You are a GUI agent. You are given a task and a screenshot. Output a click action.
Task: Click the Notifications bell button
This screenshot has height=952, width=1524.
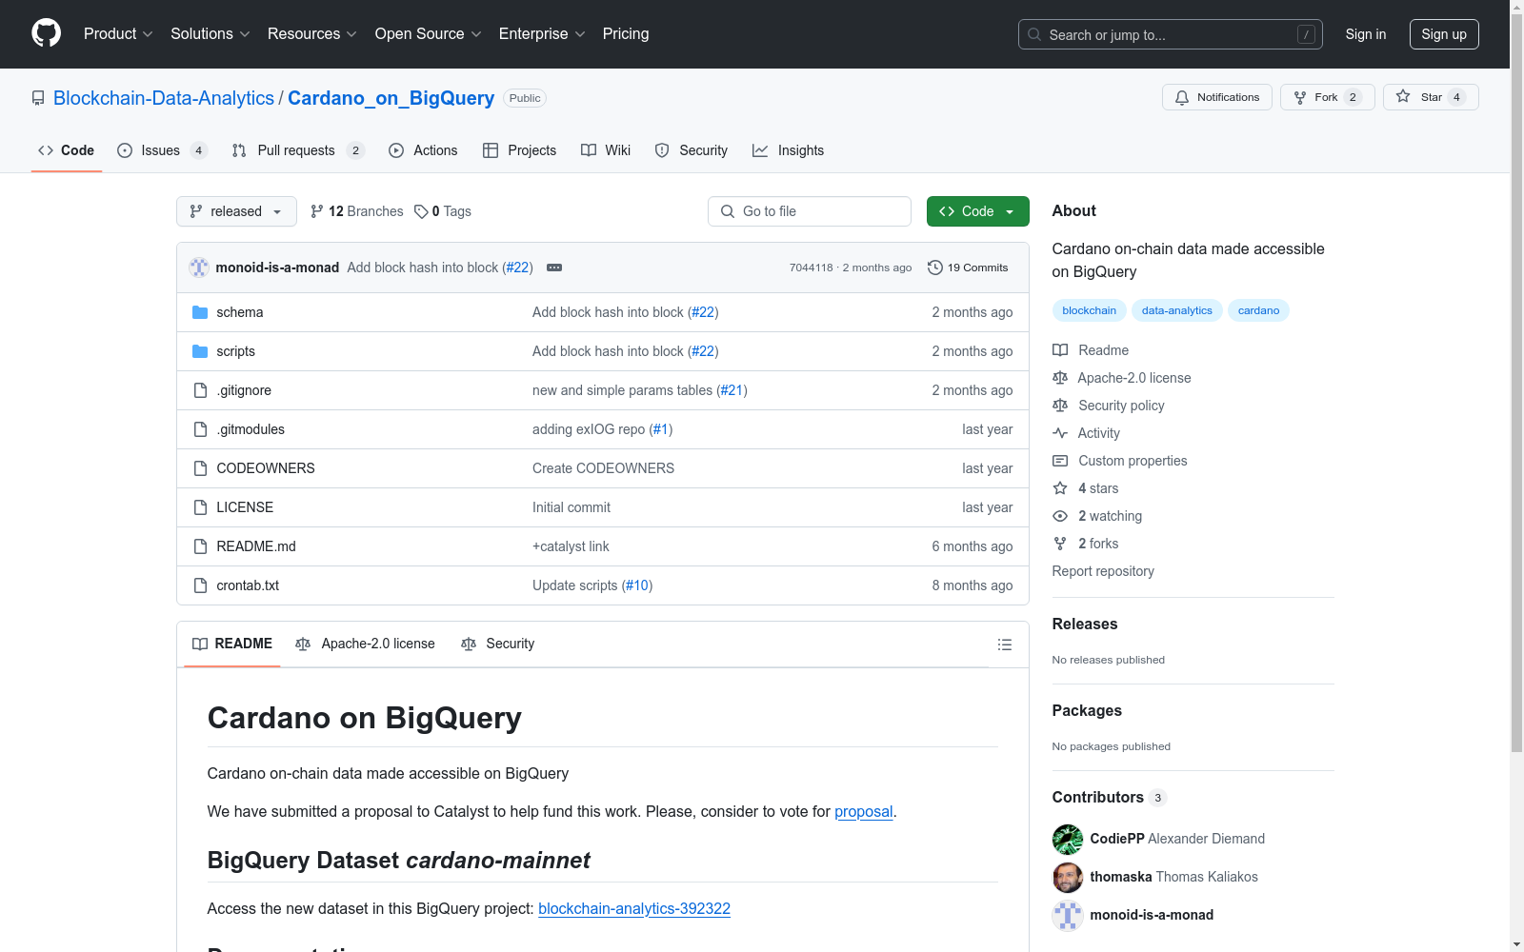tap(1217, 97)
